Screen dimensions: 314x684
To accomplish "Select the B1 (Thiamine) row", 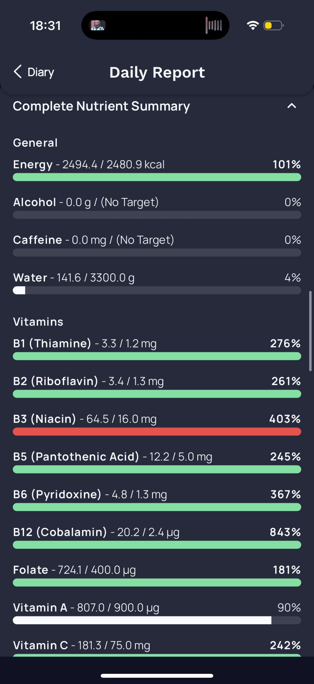I will 157,349.
